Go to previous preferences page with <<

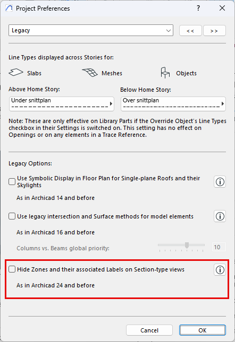click(190, 31)
